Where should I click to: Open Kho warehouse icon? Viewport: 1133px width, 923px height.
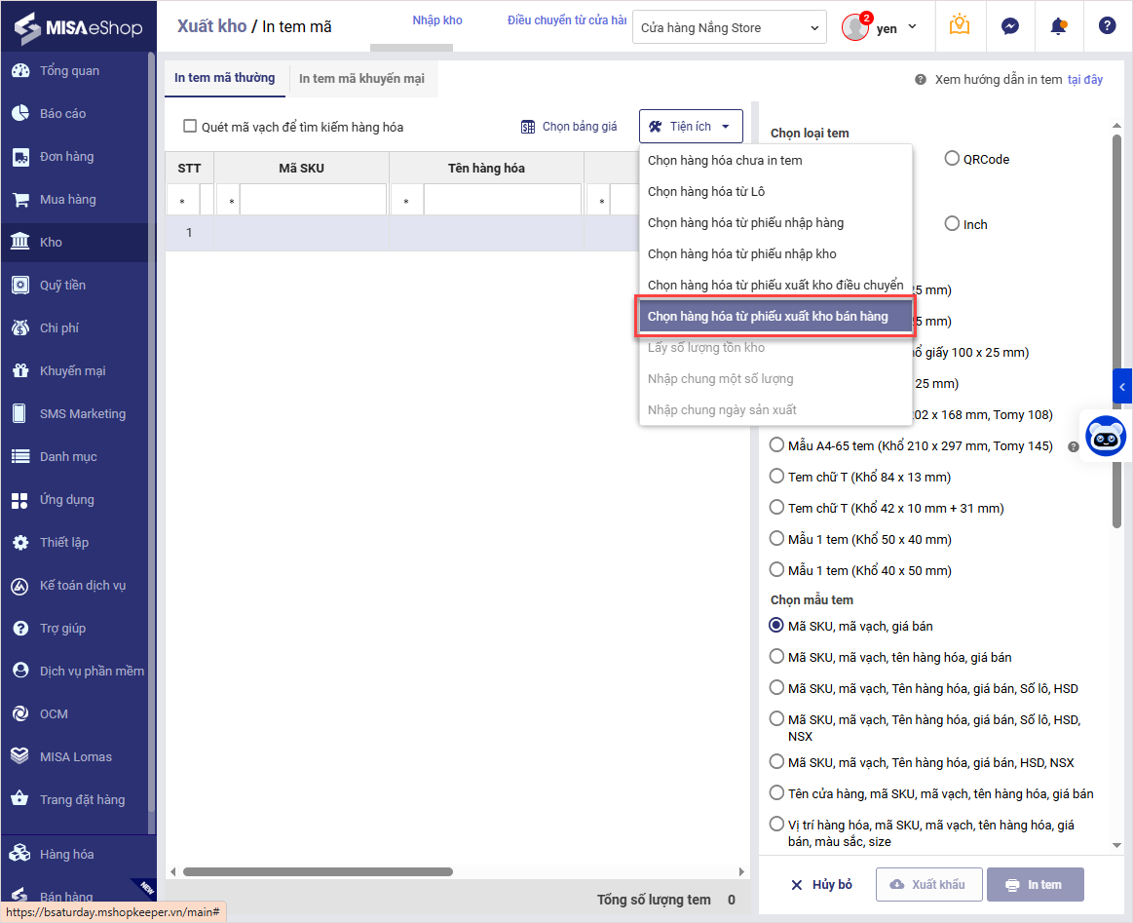click(x=20, y=242)
